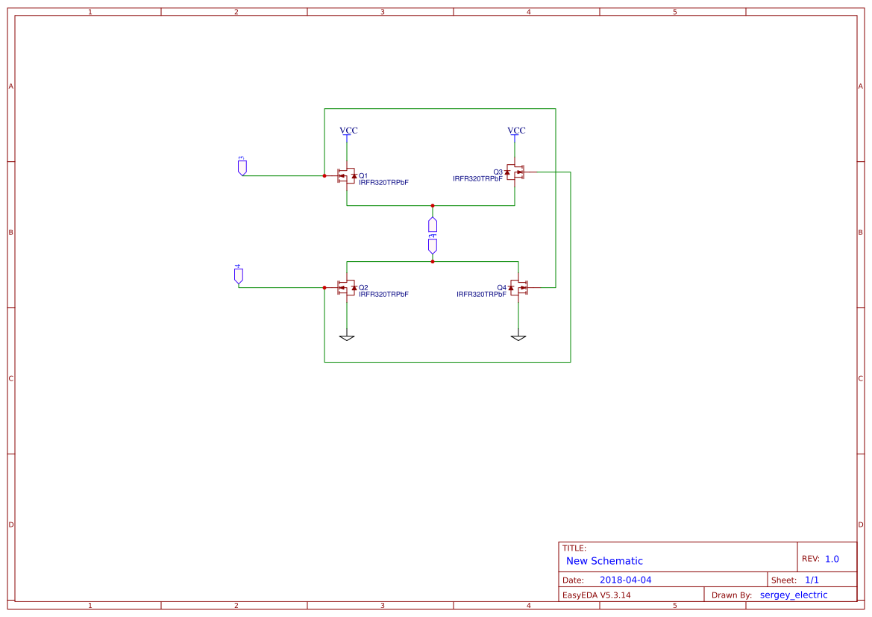Click the junction dot between Q1 and Q3 sources
This screenshot has height=617, width=872.
(433, 206)
